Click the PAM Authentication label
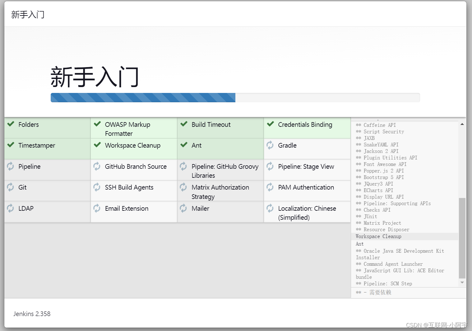Screen dimensions: 472x331 click(306, 187)
